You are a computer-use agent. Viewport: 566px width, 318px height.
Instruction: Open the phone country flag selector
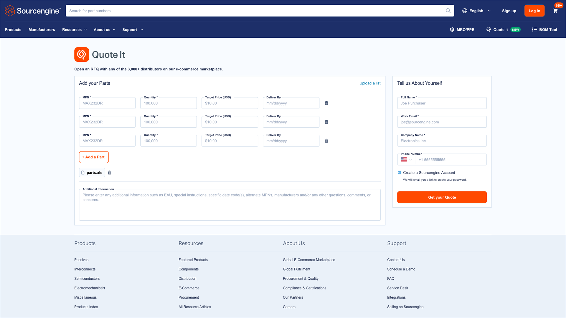pos(406,159)
